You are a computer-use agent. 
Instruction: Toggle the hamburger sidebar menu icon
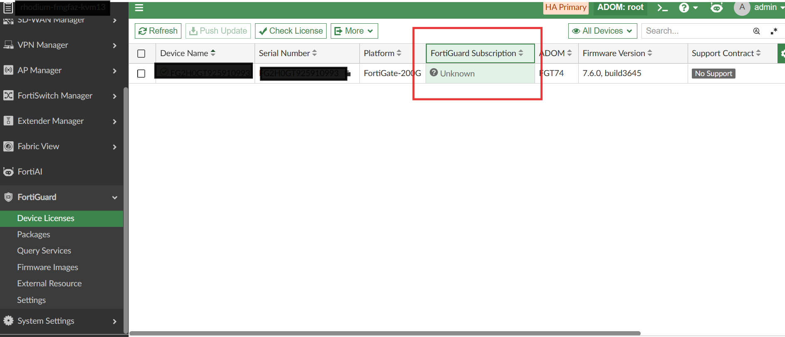139,8
